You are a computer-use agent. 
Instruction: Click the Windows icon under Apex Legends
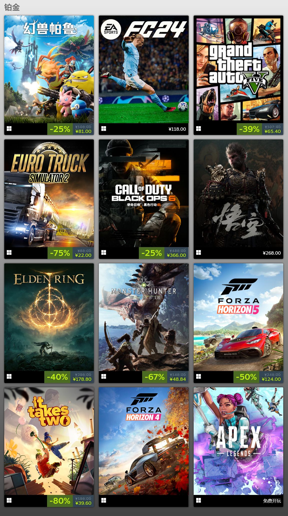(x=199, y=500)
